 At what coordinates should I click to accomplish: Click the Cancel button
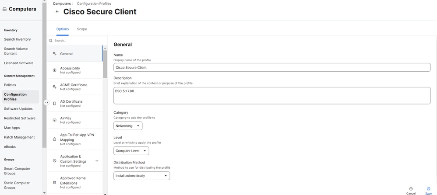pos(411,191)
